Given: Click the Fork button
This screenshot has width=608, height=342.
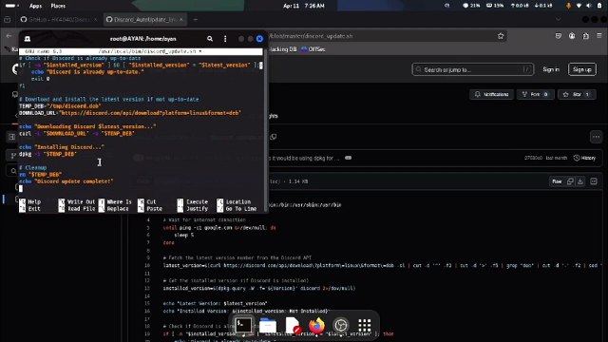Looking at the screenshot, I should 535,94.
